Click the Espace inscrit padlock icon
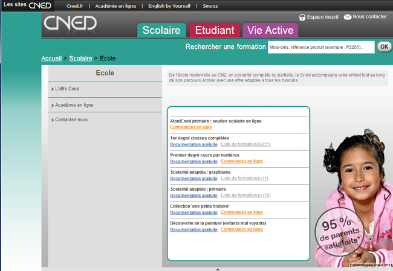Image resolution: width=393 pixels, height=271 pixels. pos(302,18)
